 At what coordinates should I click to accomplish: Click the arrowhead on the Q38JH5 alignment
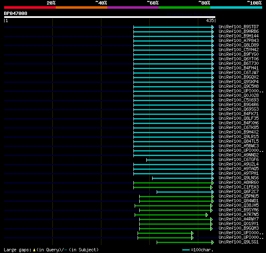(212, 206)
